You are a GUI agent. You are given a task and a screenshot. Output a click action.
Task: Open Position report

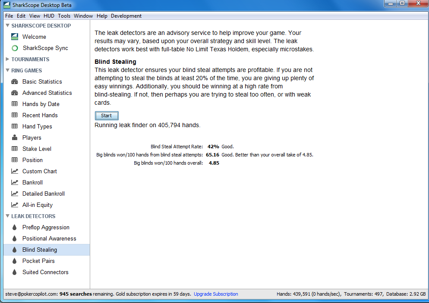pos(32,160)
